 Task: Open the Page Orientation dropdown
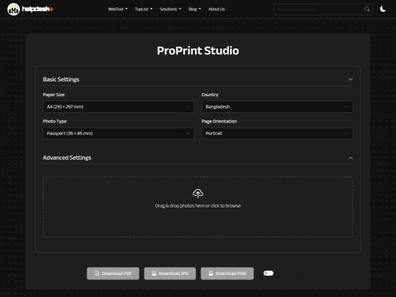(277, 133)
